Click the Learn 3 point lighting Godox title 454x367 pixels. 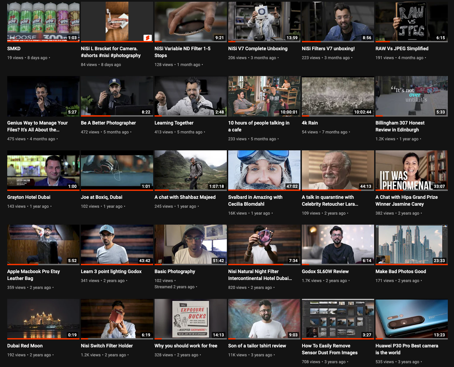[111, 271]
